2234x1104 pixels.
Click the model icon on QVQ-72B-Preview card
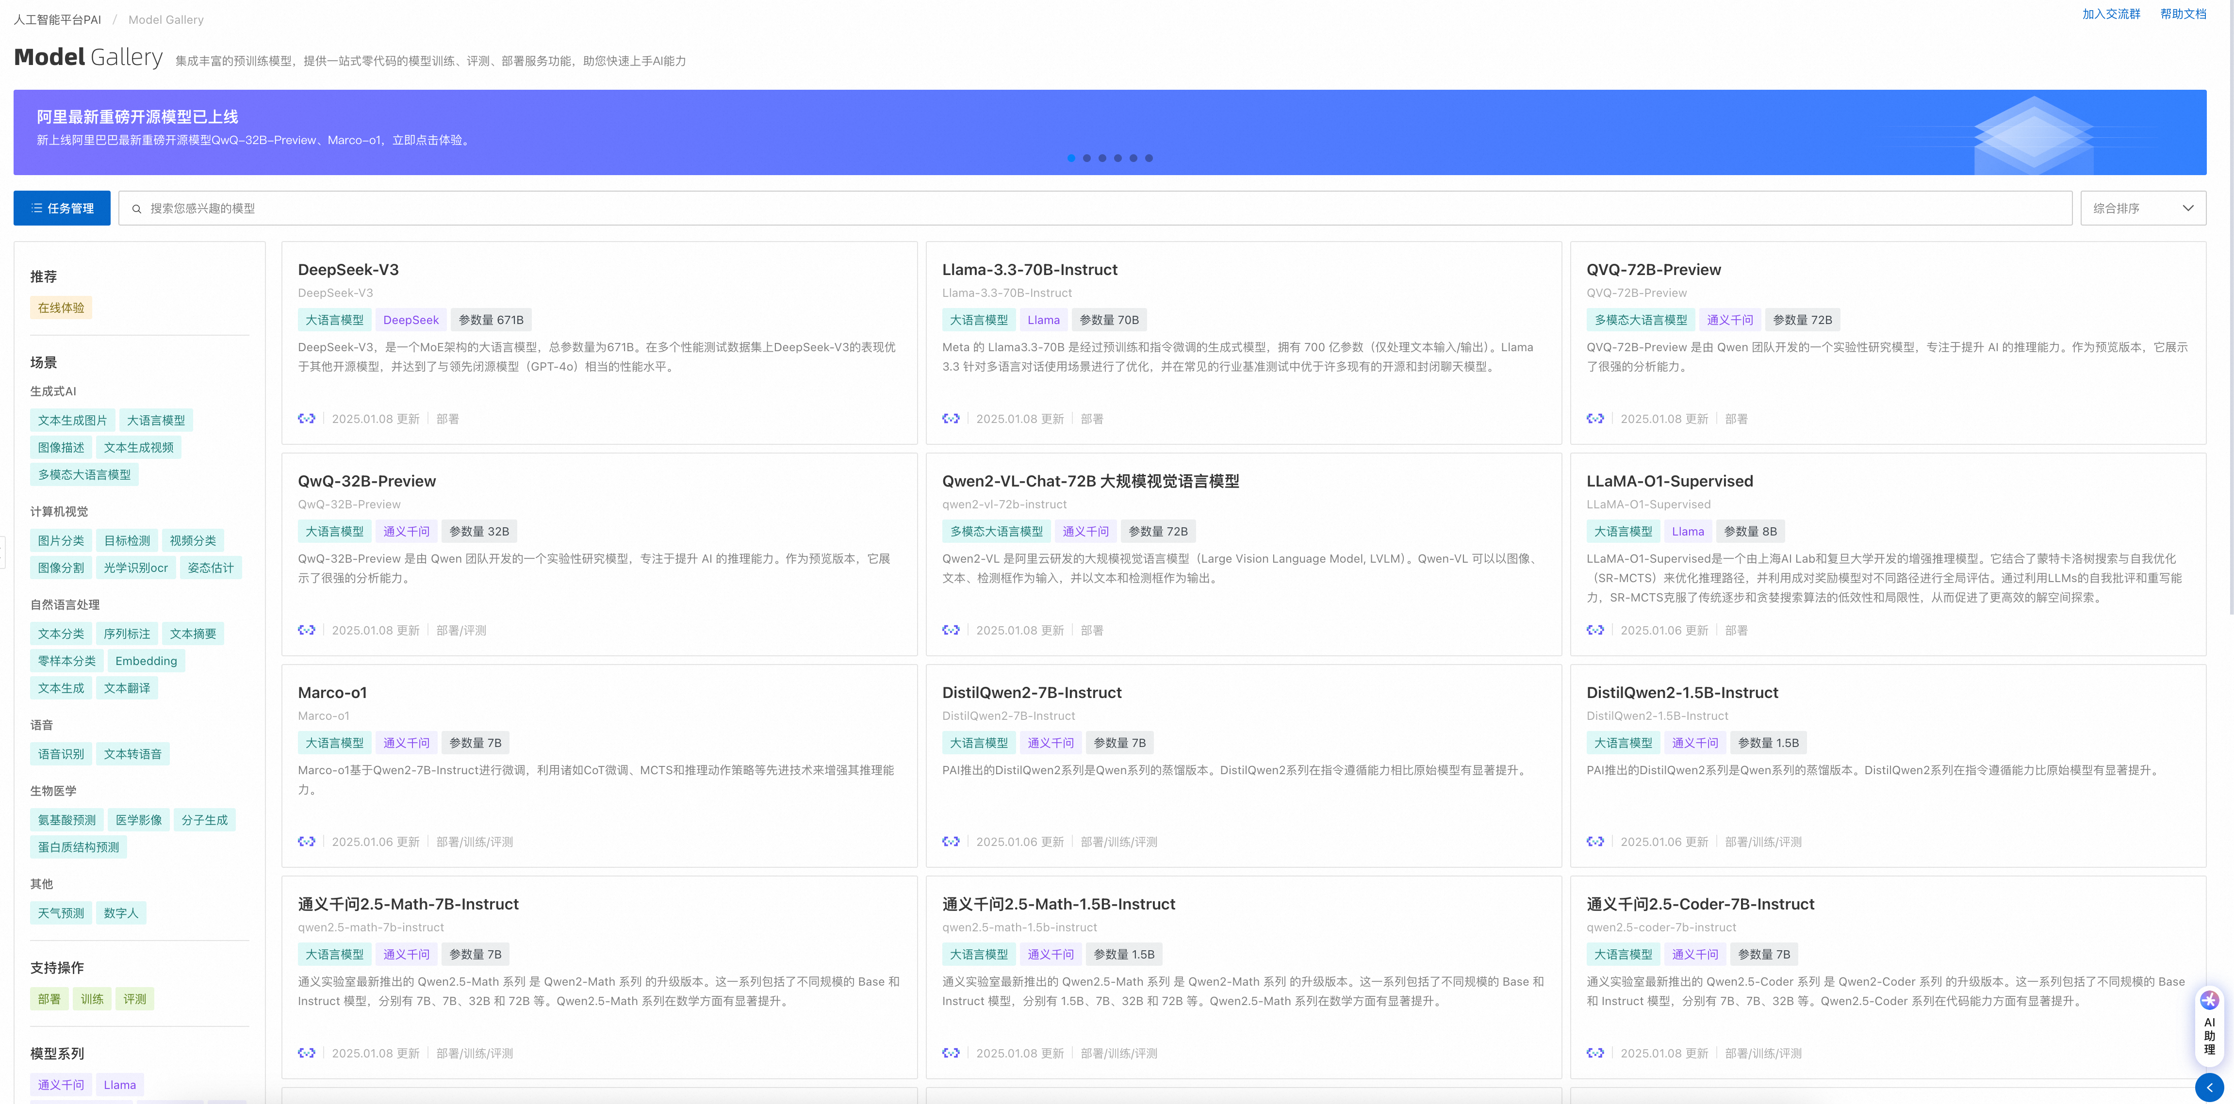coord(1595,419)
